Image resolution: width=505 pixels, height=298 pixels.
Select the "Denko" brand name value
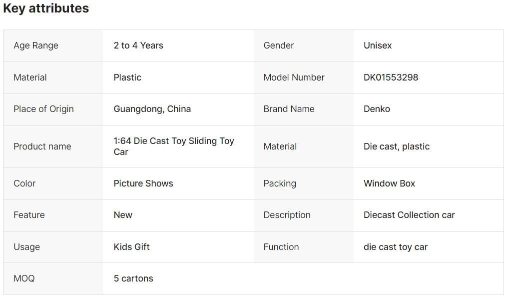point(377,109)
